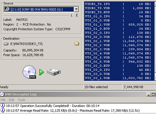156x114 pixels.
Task: Click the Free Space value 16,628,788 KB
Action: click(33, 55)
